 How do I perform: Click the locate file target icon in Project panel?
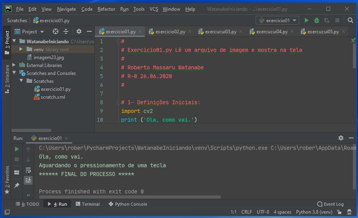[x=56, y=32]
